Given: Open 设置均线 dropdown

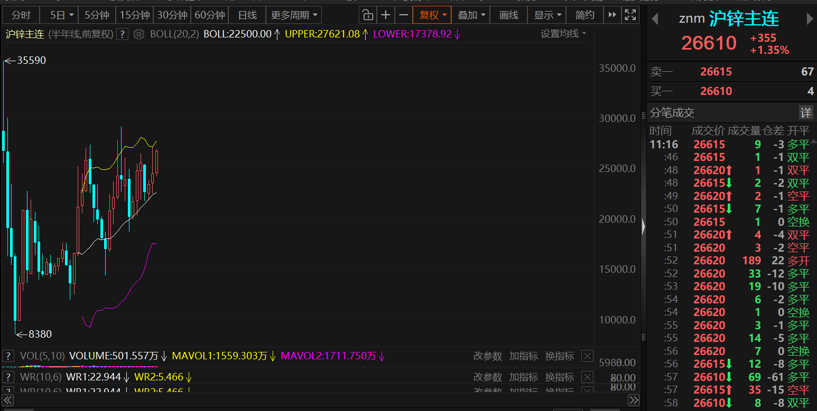Looking at the screenshot, I should click(563, 34).
